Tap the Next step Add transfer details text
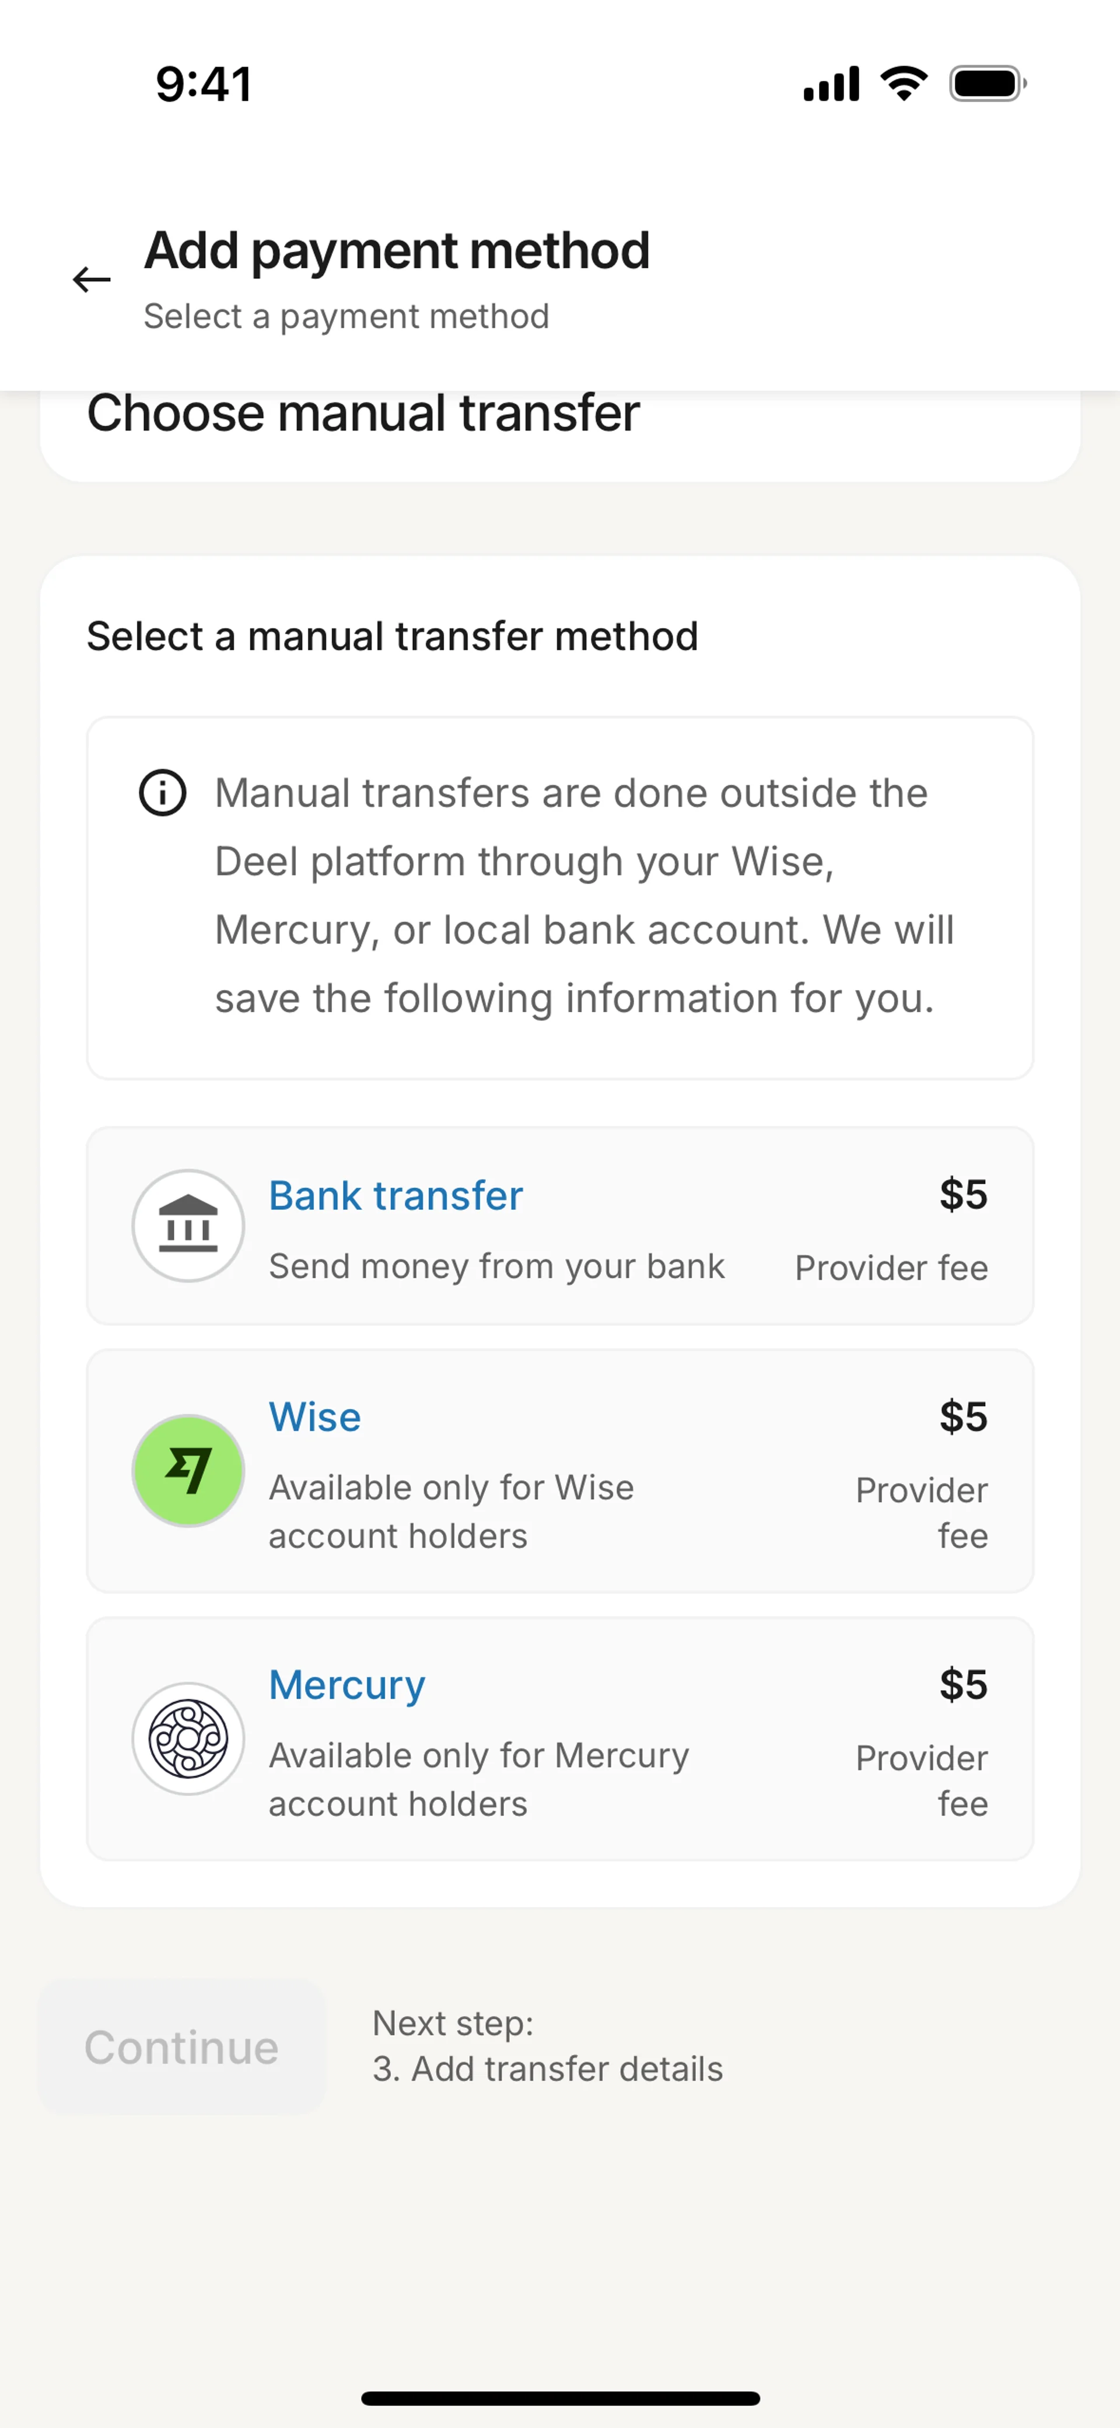Image resolution: width=1120 pixels, height=2428 pixels. tap(547, 2046)
